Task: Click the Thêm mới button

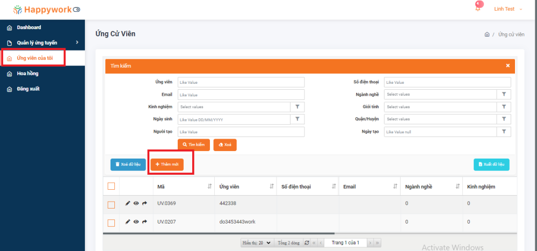Action: 167,164
